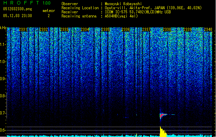Click the 2340 time marker

(208, 29)
